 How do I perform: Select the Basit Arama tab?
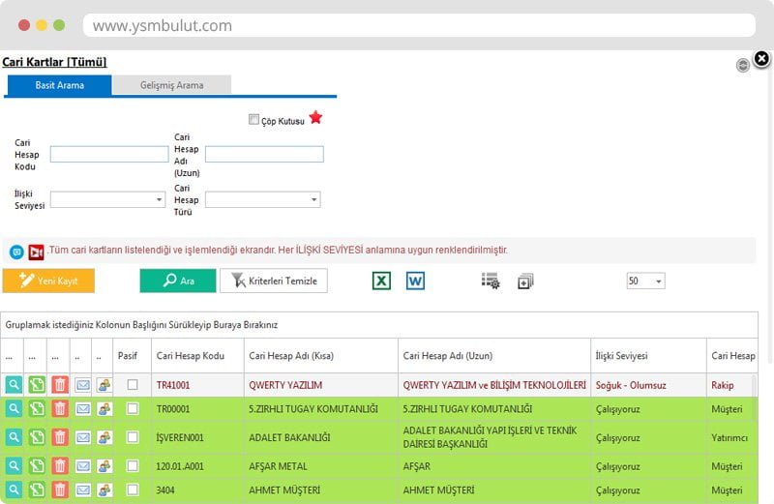[x=59, y=85]
